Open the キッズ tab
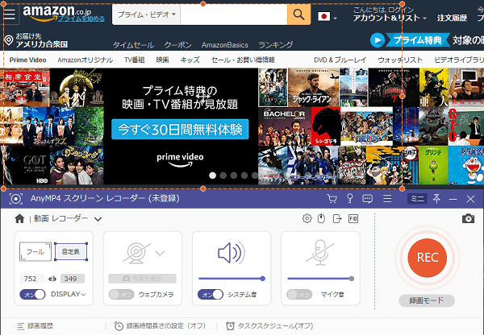The image size is (484, 335). (190, 60)
